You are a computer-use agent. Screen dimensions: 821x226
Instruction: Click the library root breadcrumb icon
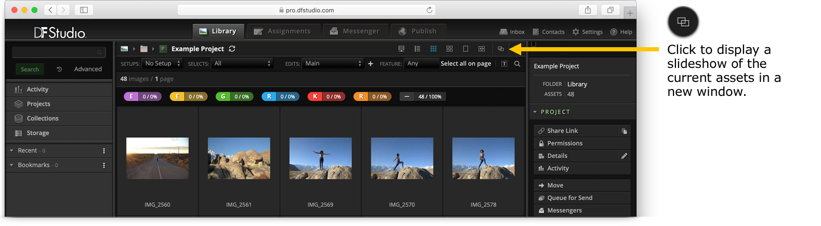click(x=124, y=49)
